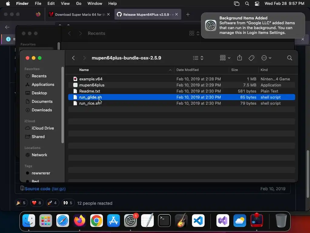Open the ellipsis action menu in Finder
The height and width of the screenshot is (233, 310).
click(x=266, y=58)
